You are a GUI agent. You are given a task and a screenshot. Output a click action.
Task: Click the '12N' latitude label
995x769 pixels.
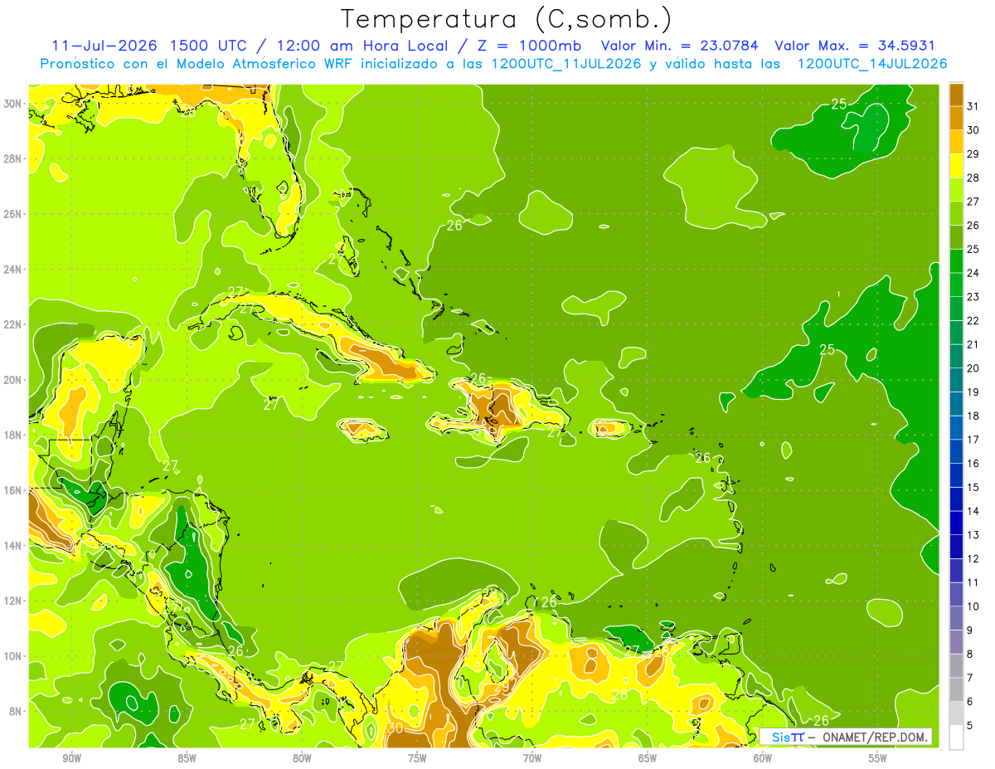pyautogui.click(x=12, y=601)
